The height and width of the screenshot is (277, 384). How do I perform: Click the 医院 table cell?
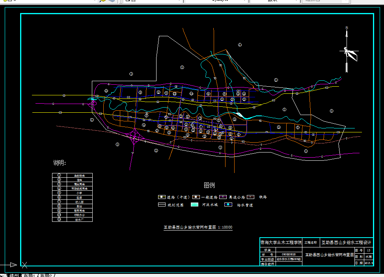coord(80,197)
